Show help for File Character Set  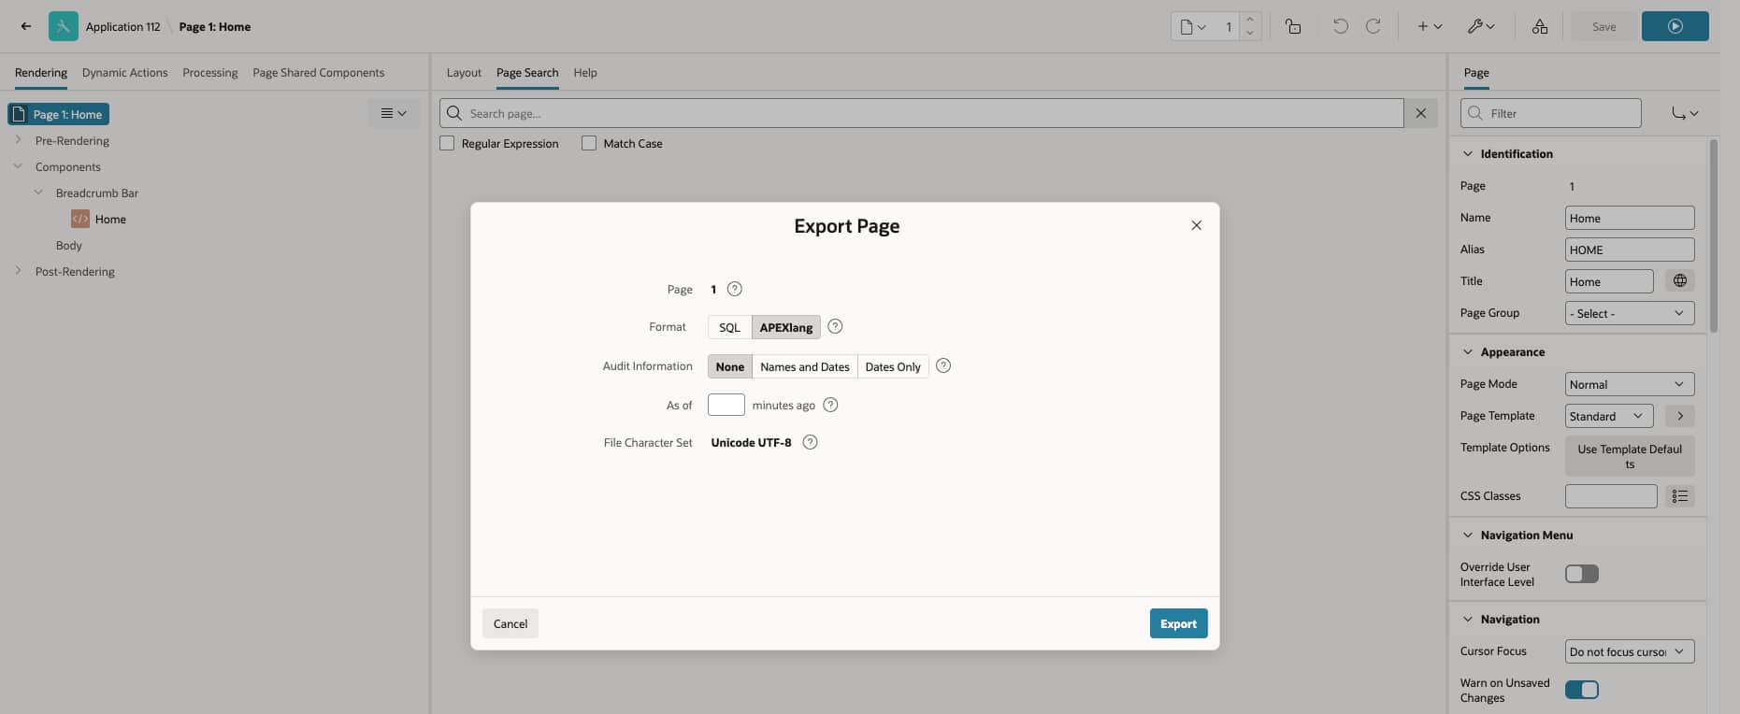pyautogui.click(x=810, y=442)
